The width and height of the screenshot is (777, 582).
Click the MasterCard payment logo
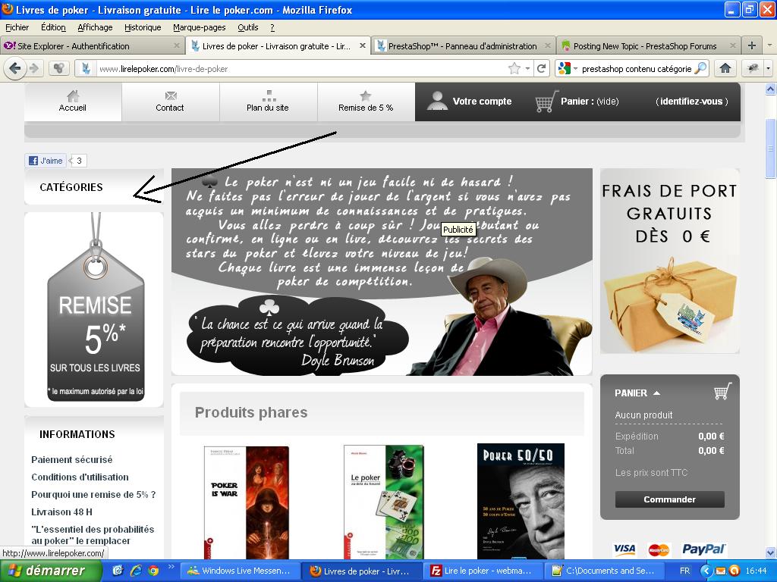pos(659,549)
